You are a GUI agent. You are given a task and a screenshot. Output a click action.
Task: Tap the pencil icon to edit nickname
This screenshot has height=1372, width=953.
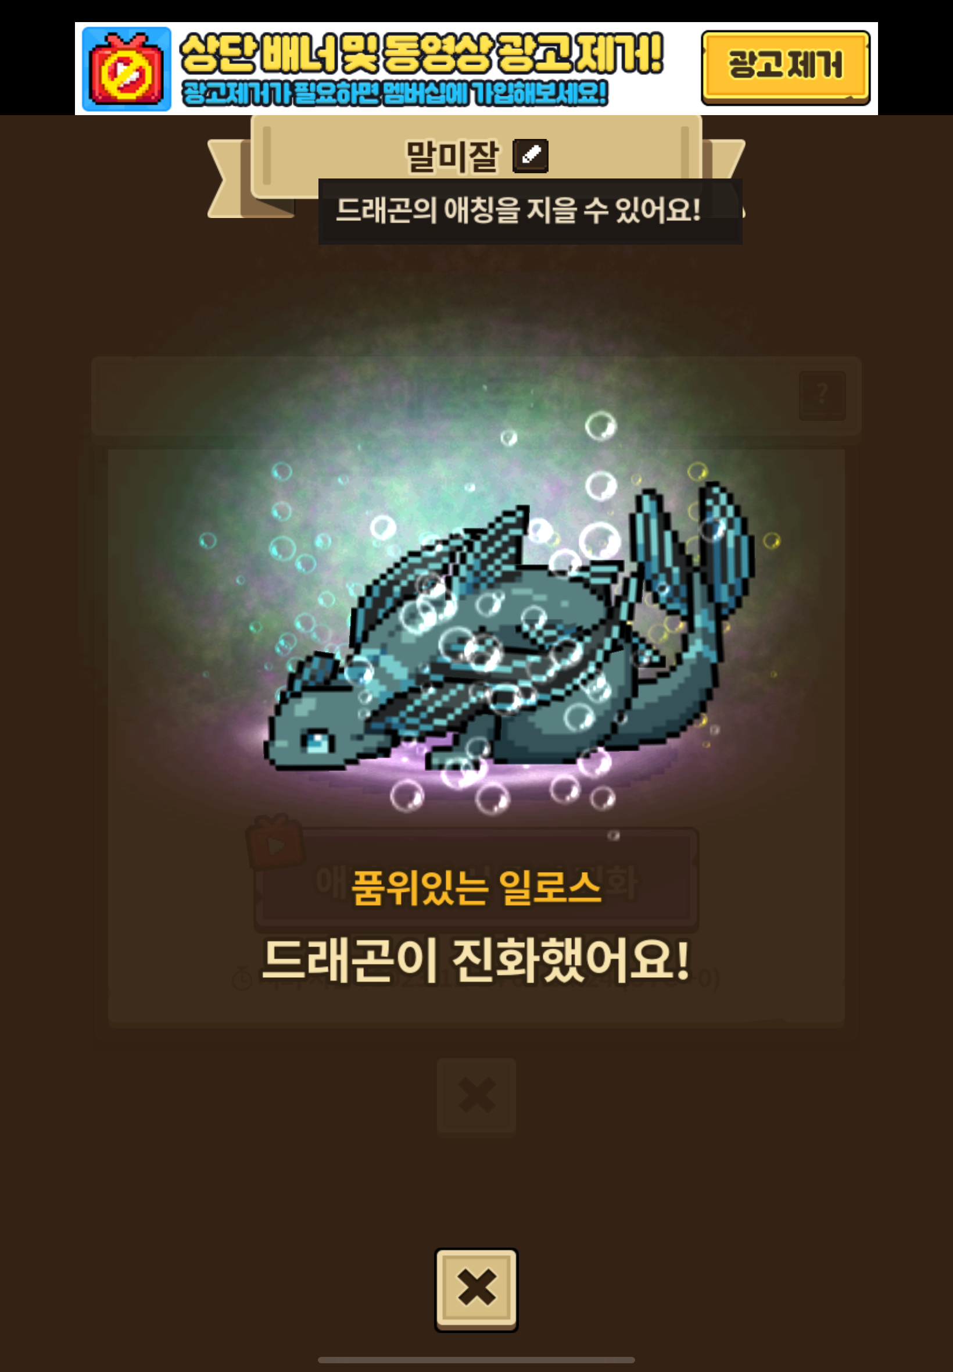click(530, 156)
